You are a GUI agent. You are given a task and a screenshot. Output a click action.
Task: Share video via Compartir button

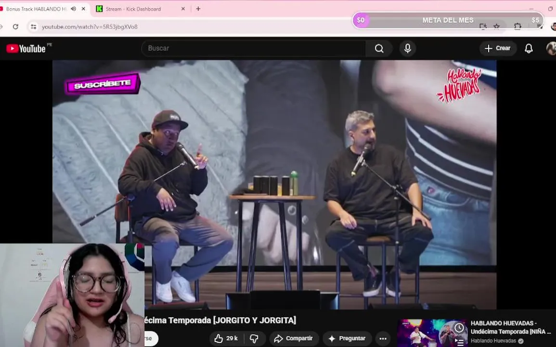point(294,338)
